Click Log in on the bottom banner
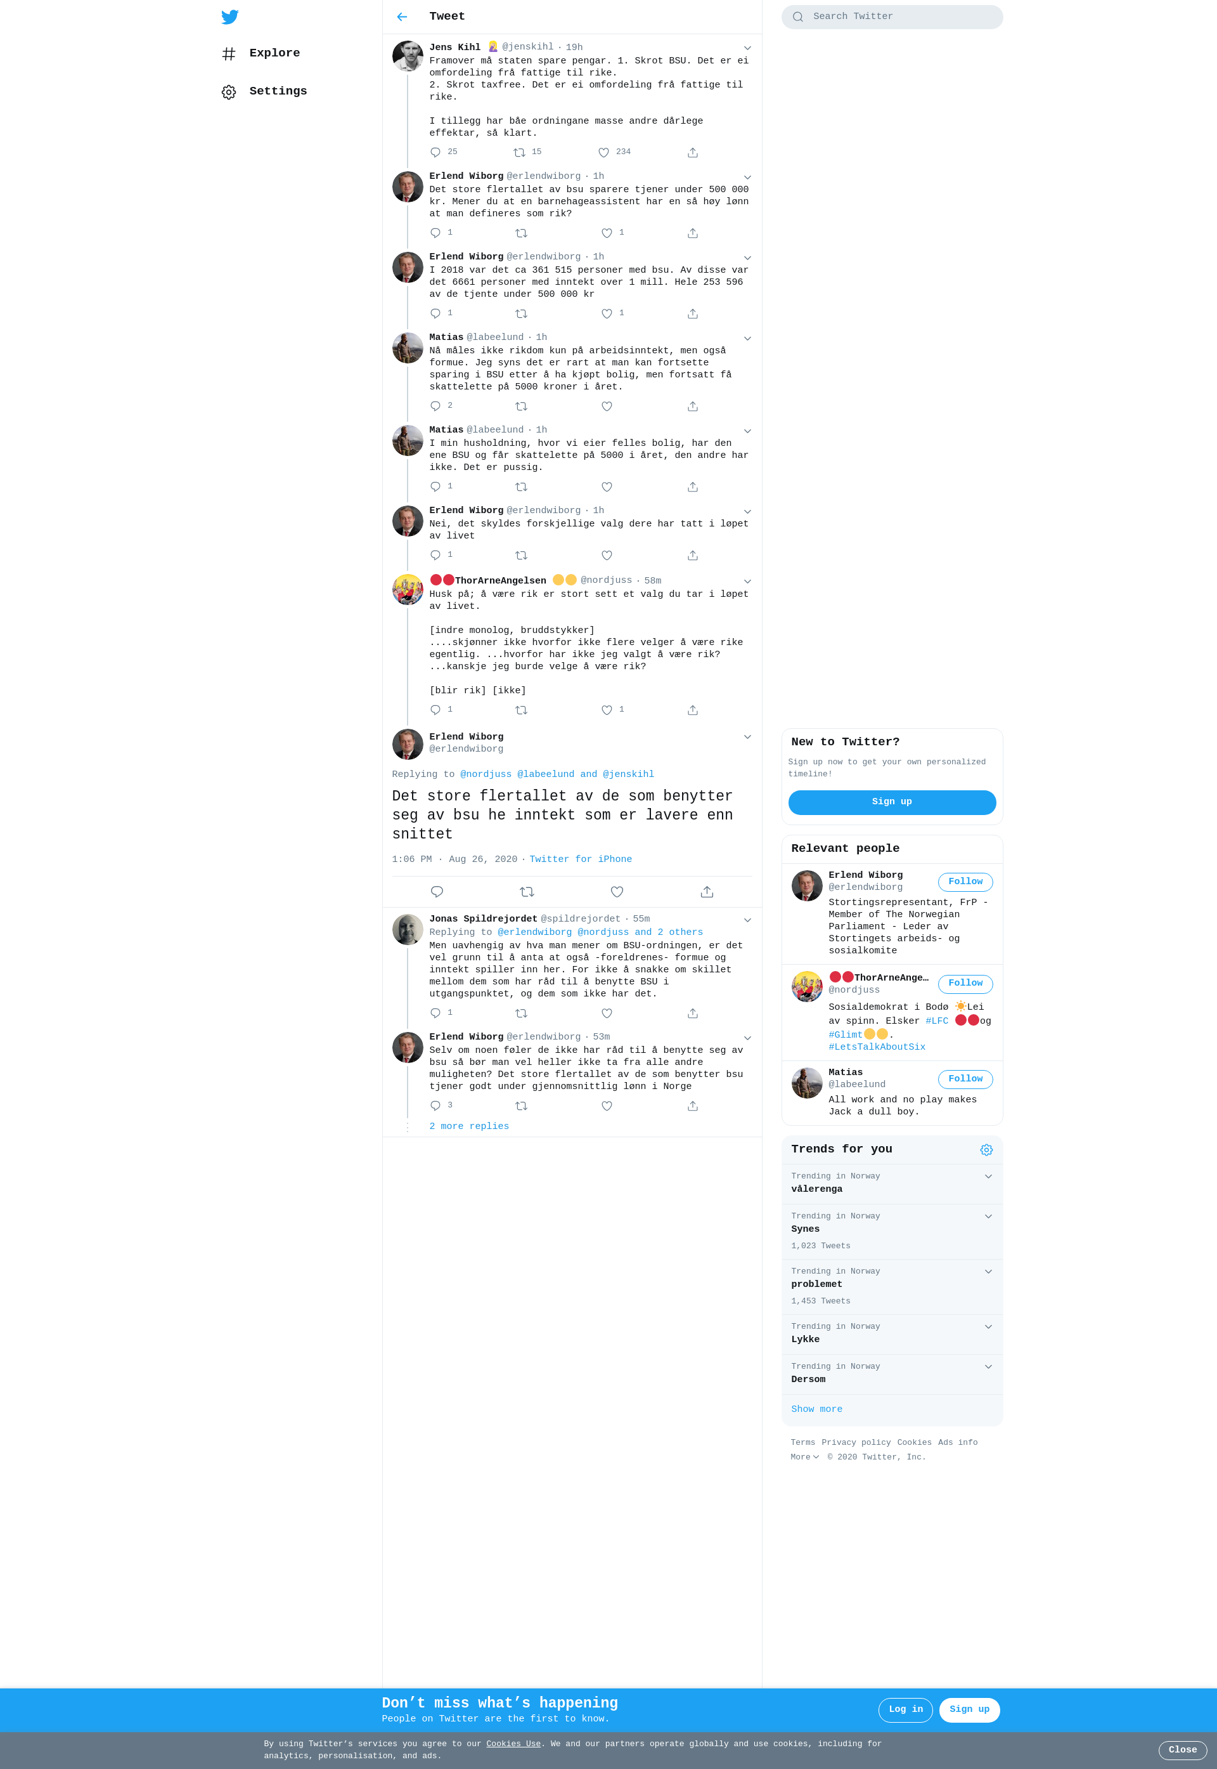 (905, 1709)
